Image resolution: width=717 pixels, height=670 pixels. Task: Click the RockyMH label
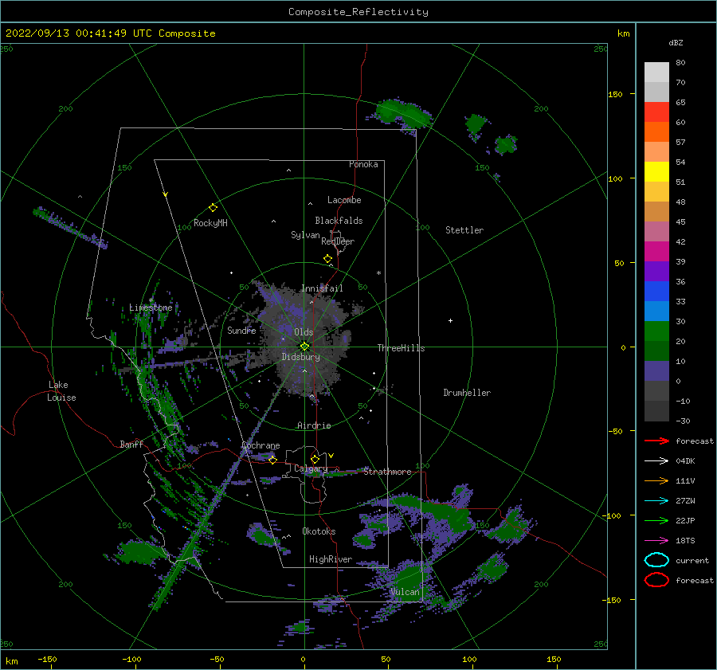coord(210,223)
